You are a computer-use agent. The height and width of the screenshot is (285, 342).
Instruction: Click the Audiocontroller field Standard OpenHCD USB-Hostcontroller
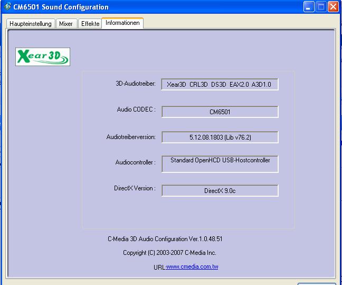coord(220,164)
